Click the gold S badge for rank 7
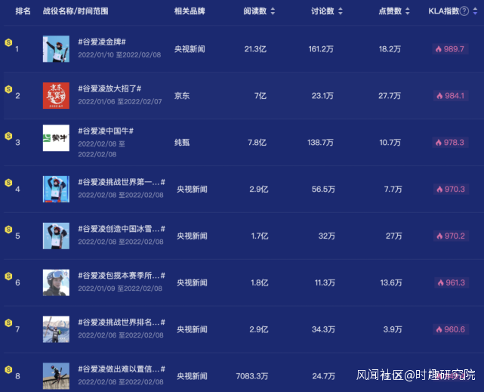The height and width of the screenshot is (392, 484). [8, 323]
